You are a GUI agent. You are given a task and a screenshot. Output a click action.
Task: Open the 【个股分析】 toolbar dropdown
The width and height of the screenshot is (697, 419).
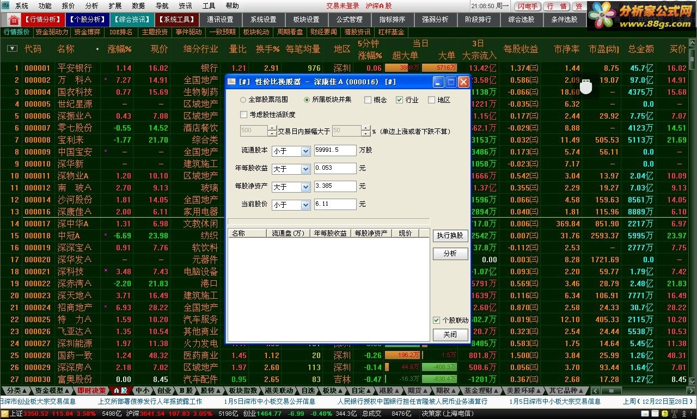[87, 20]
